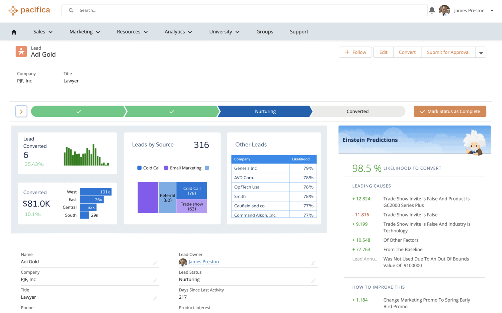The image size is (502, 313).
Task: Click the pacifica logo
Action: (x=29, y=10)
